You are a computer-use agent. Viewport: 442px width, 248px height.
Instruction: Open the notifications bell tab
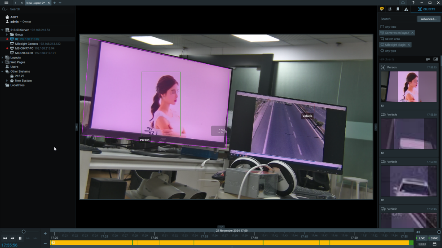[x=382, y=9]
